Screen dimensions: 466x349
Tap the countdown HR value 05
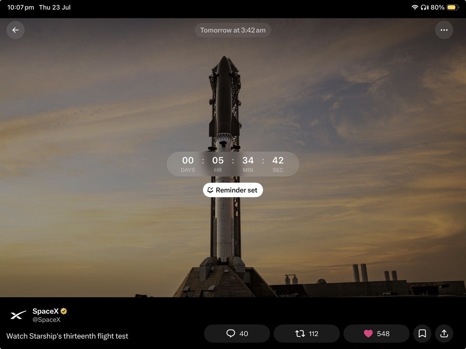click(218, 160)
